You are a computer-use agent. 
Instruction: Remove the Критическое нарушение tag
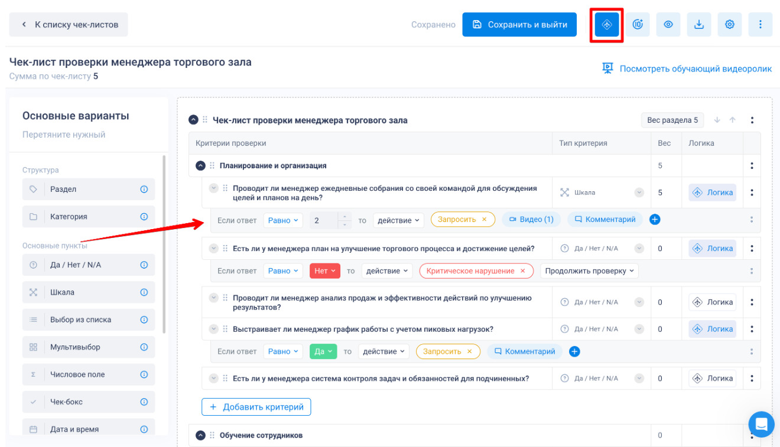pos(522,271)
